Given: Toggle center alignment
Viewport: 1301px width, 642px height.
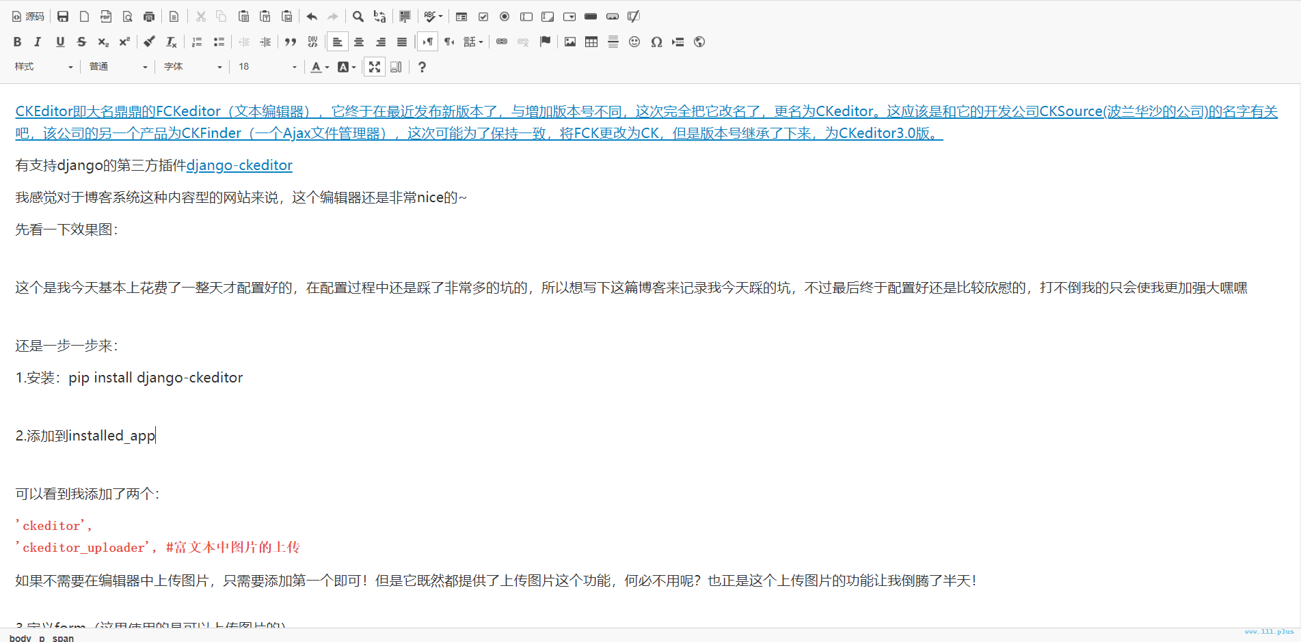Looking at the screenshot, I should tap(359, 42).
